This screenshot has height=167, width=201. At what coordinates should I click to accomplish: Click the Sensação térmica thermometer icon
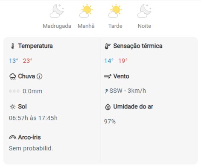tap(108, 46)
